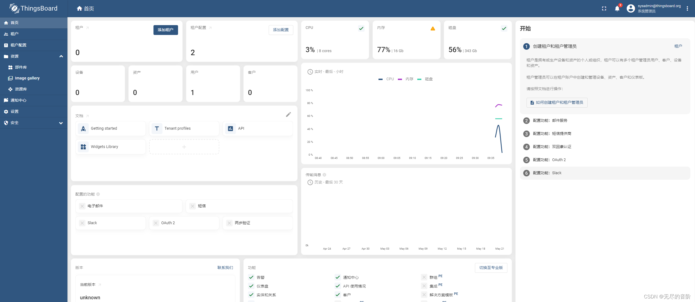Collapse the 资源 sidebar section
This screenshot has height=302, width=695.
pos(61,56)
